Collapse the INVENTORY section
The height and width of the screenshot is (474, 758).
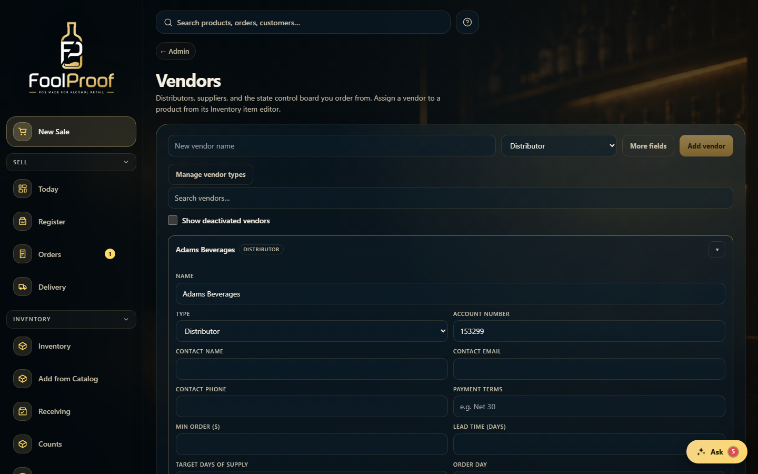pyautogui.click(x=71, y=319)
